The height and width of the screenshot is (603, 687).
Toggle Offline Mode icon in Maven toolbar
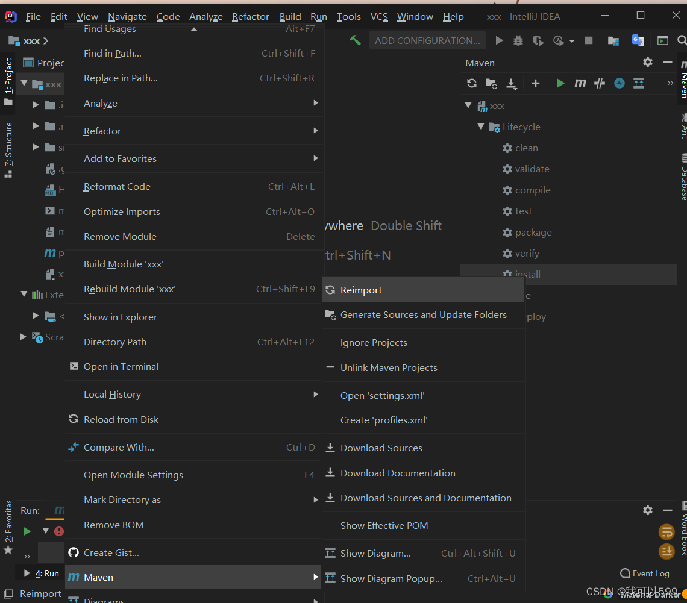[600, 83]
